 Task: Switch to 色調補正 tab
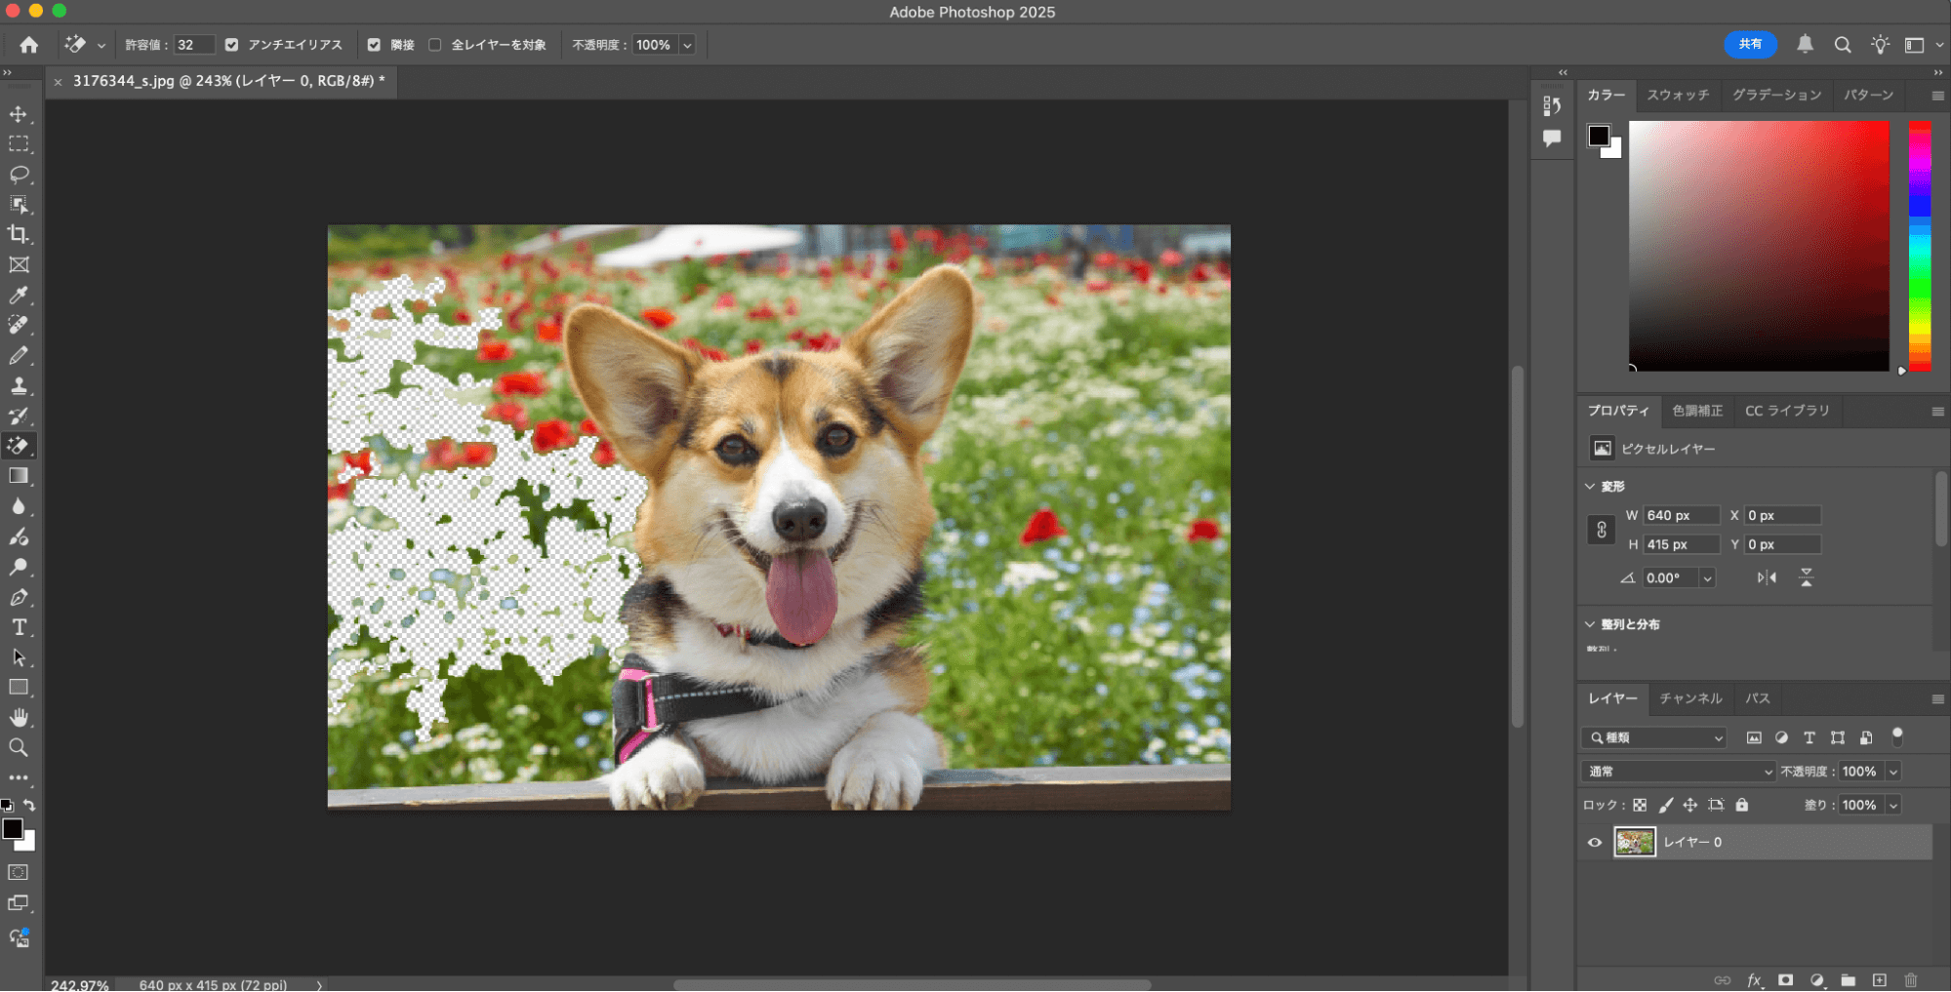coord(1698,411)
